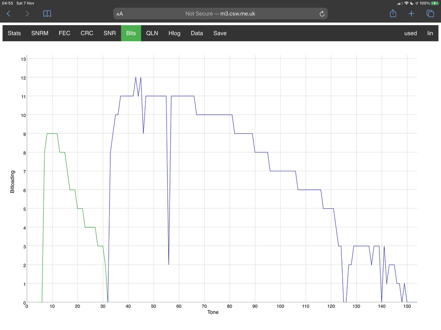Open the FEC tab
441x330 pixels.
click(x=64, y=33)
